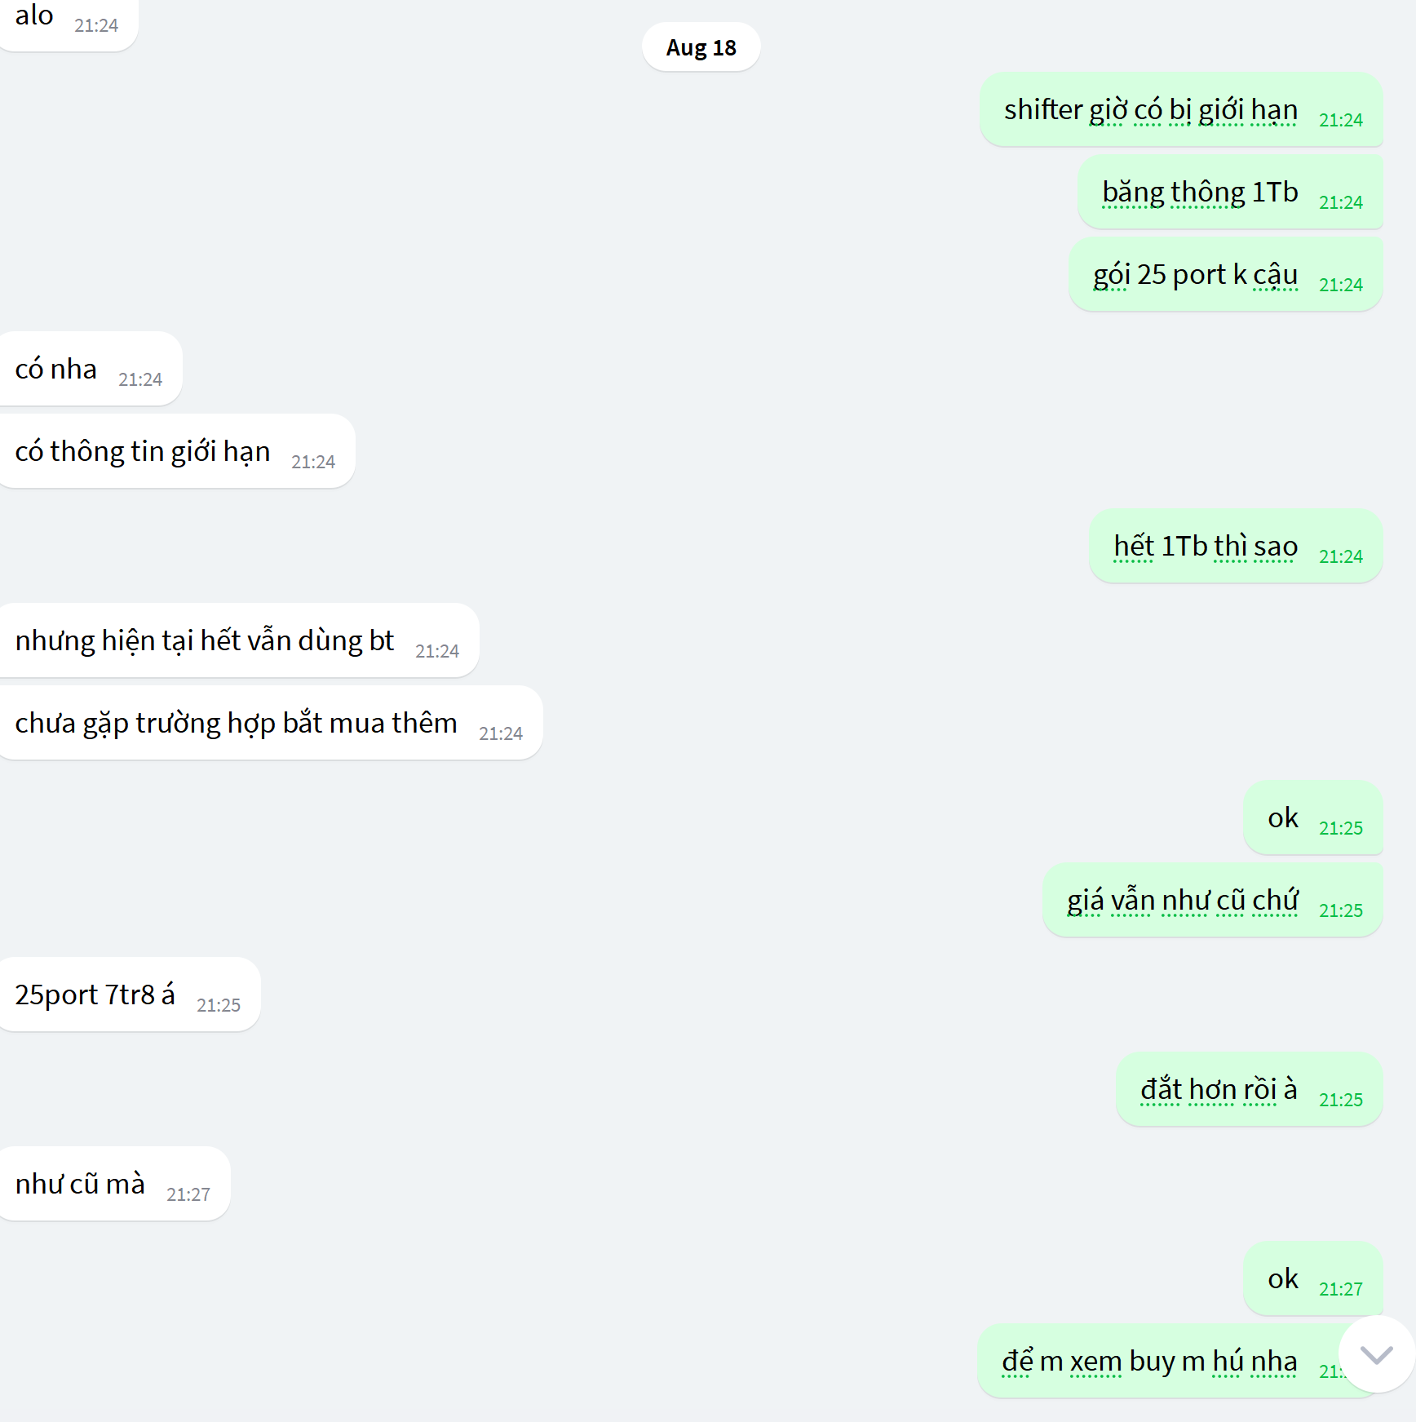This screenshot has width=1416, height=1422.
Task: Select 'nhưng hiện tại hết vẫn dùng bt' message
Action: pos(237,640)
